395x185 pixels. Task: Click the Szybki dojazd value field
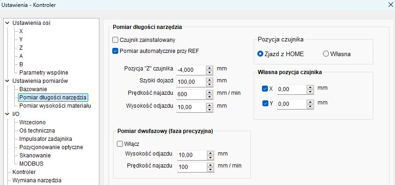191,81
